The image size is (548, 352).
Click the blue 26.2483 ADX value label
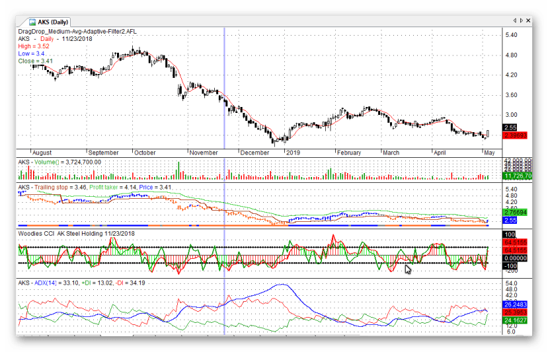[x=515, y=304]
